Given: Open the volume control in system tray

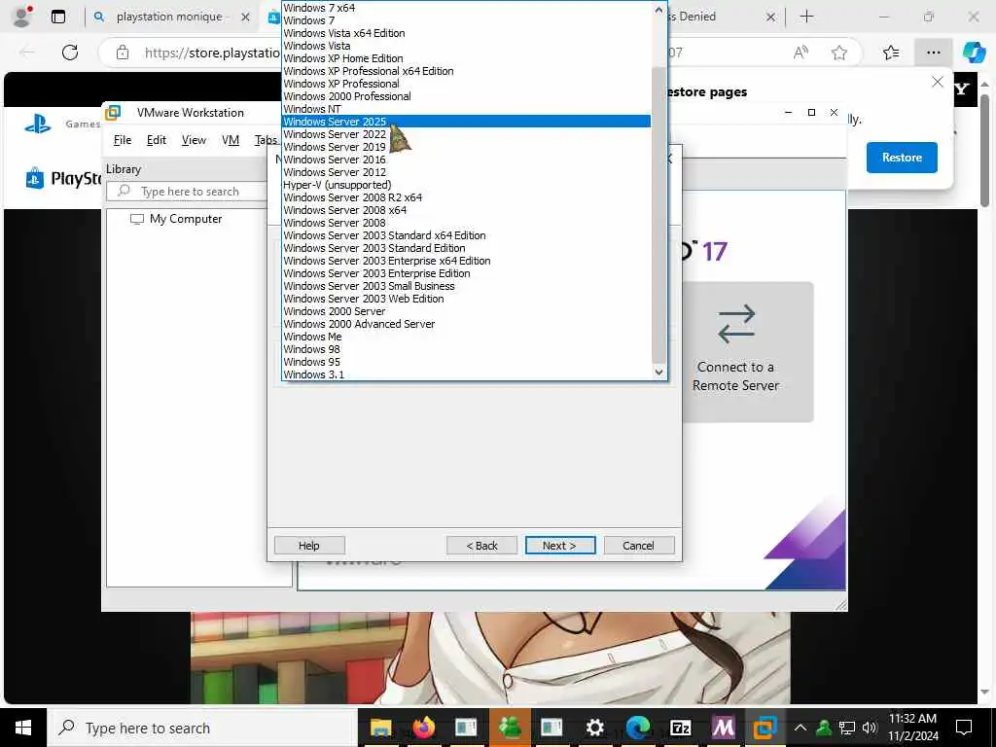Looking at the screenshot, I should coord(870,728).
